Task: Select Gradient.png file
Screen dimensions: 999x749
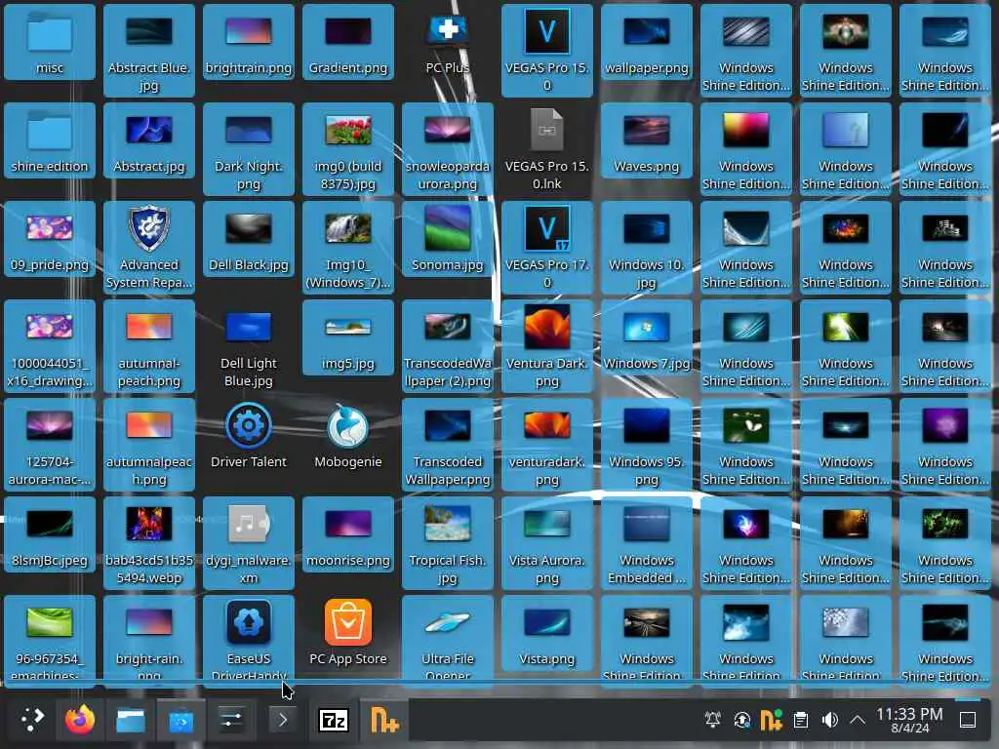Action: (348, 42)
